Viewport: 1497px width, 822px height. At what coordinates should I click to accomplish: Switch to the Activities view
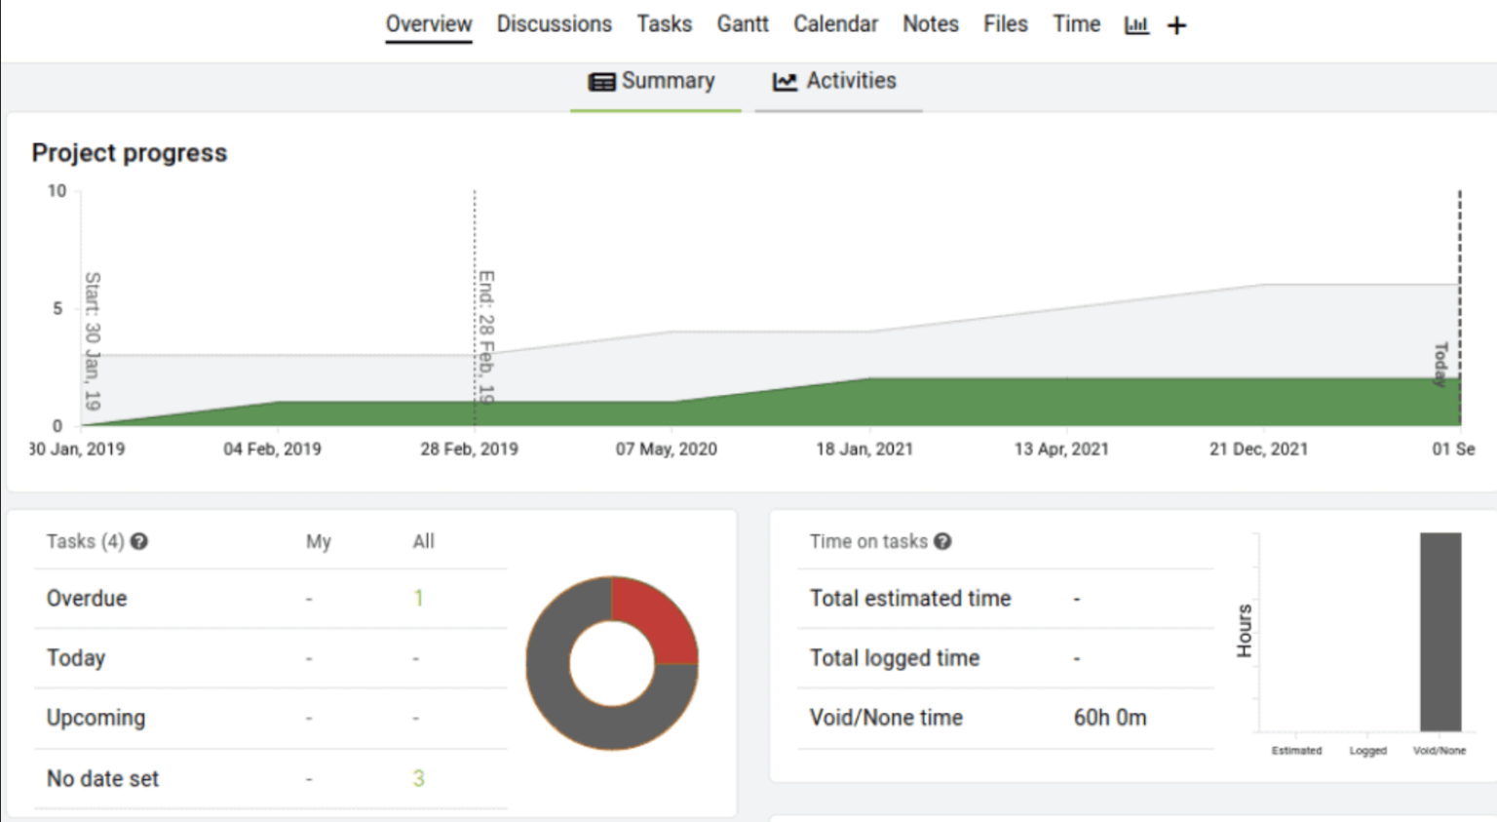point(851,82)
